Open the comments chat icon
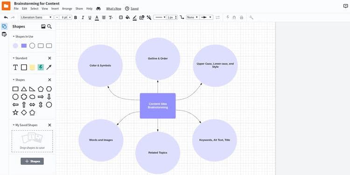350x175 pixels. pyautogui.click(x=345, y=6)
